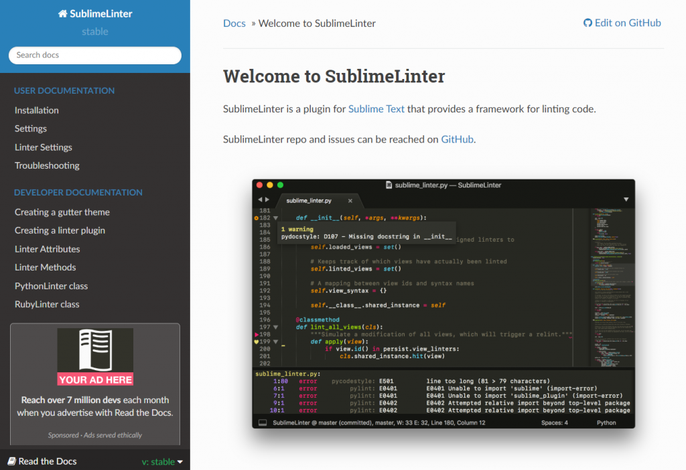The image size is (686, 470).
Task: Click the orange warning gutter icon at line 182
Action: [x=256, y=218]
